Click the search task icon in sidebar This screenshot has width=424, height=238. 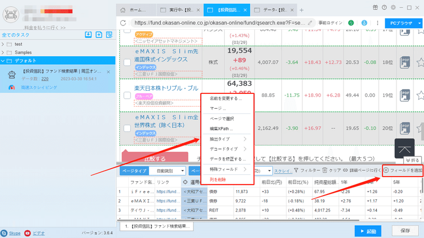(109, 34)
